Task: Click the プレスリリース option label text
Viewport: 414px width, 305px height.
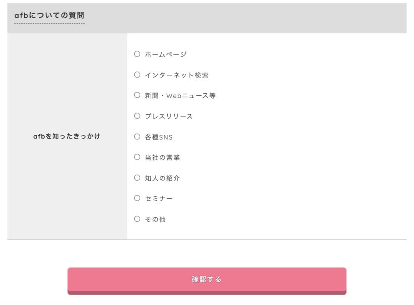Action: coord(169,116)
